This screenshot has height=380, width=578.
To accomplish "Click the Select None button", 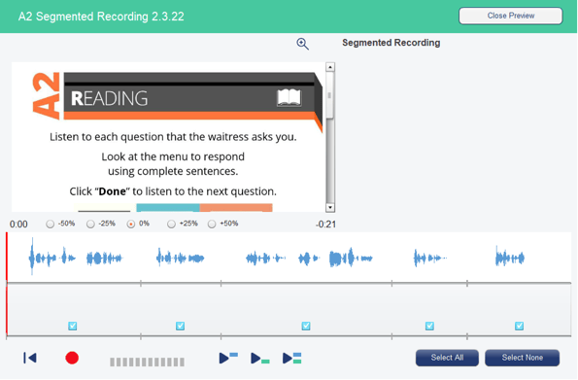I will 522,358.
